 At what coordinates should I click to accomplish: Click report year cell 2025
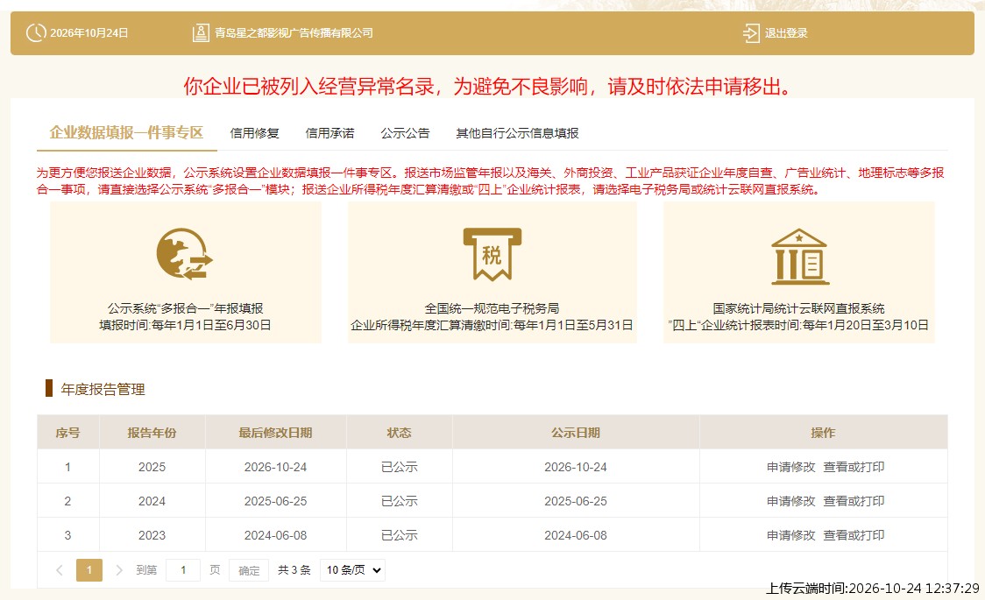pos(152,467)
